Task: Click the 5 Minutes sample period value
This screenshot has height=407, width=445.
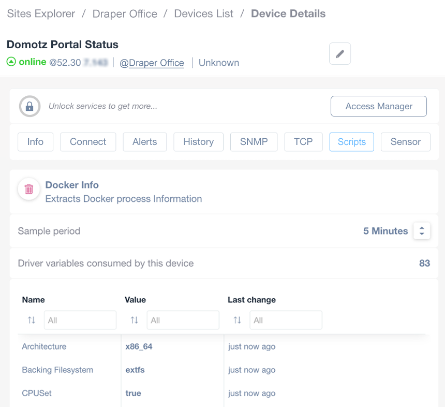Action: (385, 231)
